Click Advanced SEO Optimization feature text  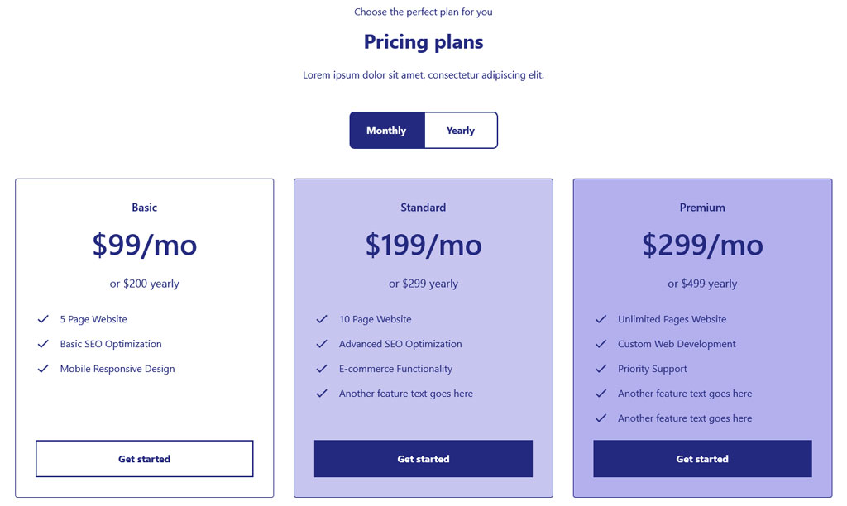[400, 344]
